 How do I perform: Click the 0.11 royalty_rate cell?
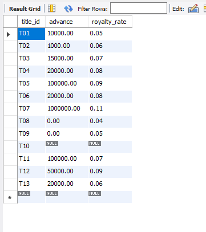[110, 109]
